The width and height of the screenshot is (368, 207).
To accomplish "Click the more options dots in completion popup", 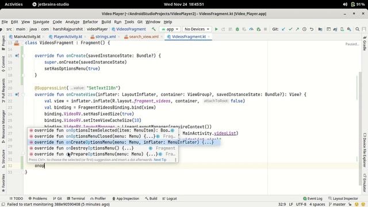I will pyautogui.click(x=175, y=160).
